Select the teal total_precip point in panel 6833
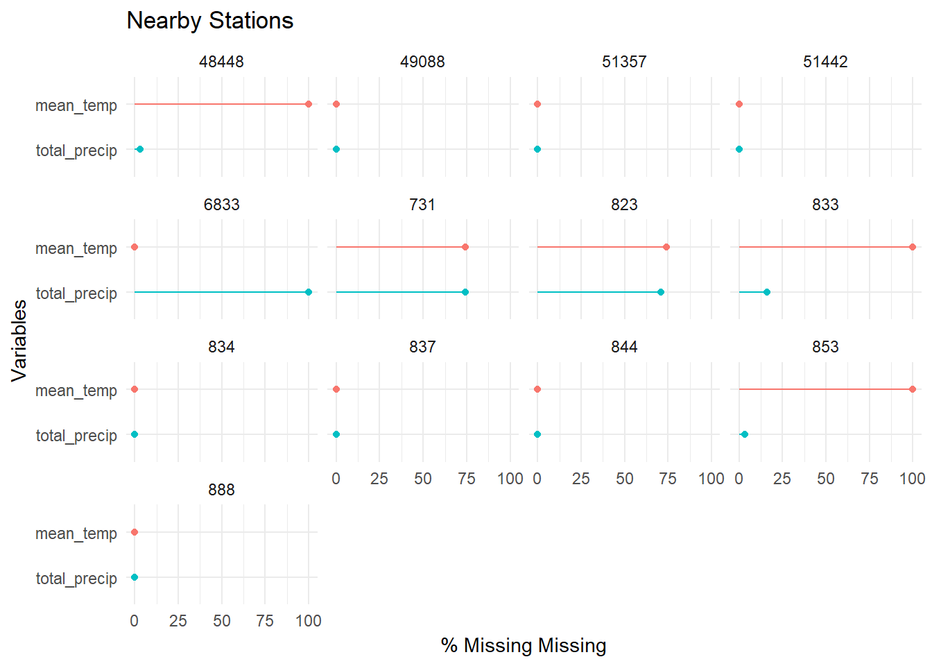 click(309, 292)
